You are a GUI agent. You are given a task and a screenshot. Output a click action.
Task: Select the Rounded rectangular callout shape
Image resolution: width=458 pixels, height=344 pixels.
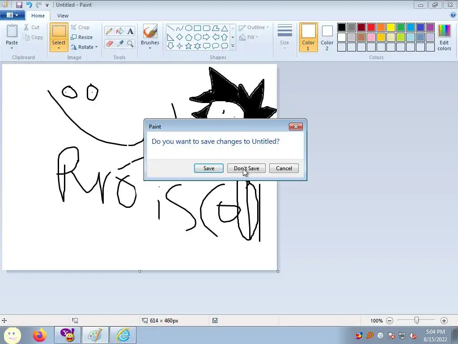(207, 46)
